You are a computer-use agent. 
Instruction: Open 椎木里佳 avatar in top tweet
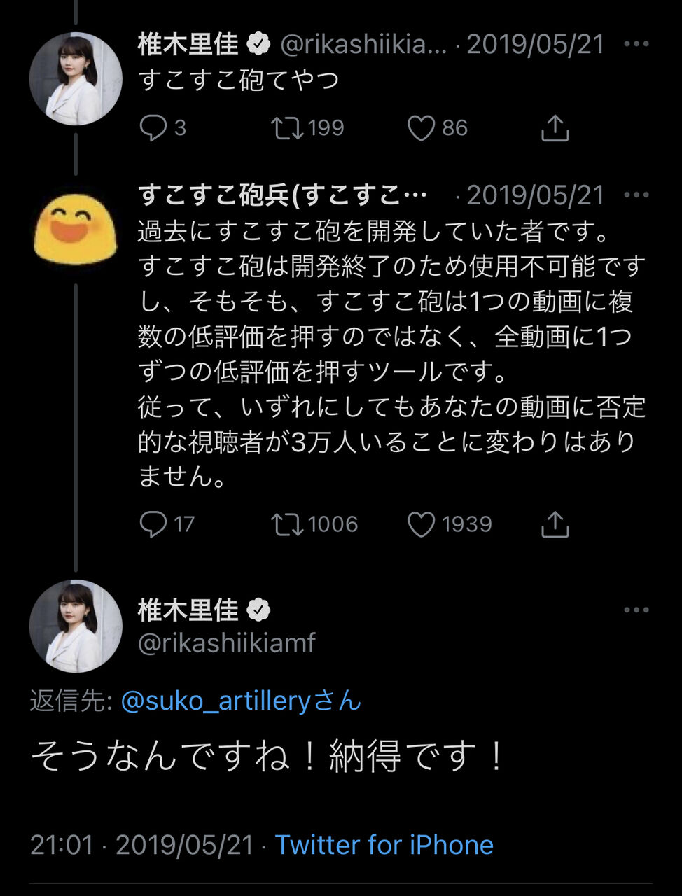76,79
